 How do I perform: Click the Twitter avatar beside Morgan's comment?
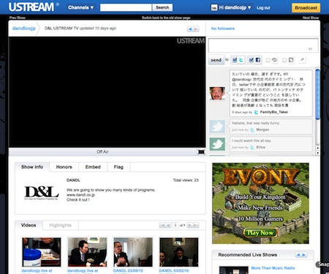[x=217, y=126]
